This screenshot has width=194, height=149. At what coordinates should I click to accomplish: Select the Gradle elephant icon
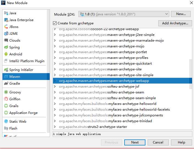point(6,83)
